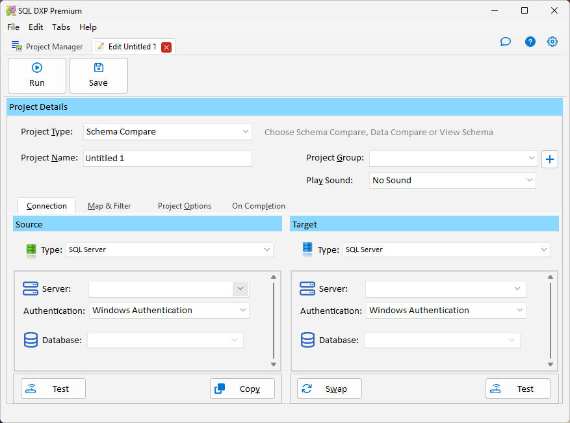
Task: Click the Project Name input field
Action: click(x=167, y=159)
